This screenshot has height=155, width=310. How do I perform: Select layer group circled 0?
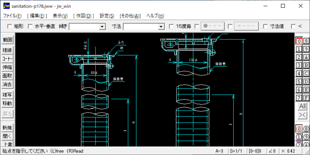(x=299, y=129)
